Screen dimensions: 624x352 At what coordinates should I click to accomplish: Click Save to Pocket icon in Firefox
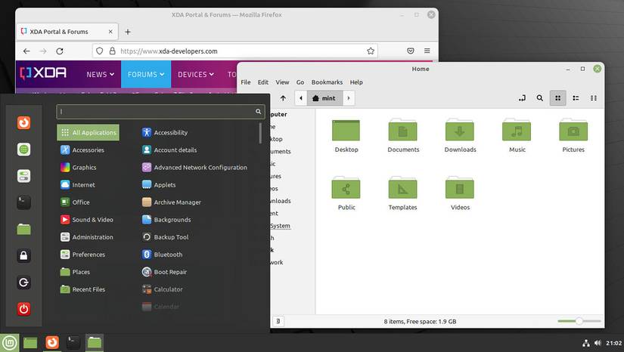[x=411, y=51]
